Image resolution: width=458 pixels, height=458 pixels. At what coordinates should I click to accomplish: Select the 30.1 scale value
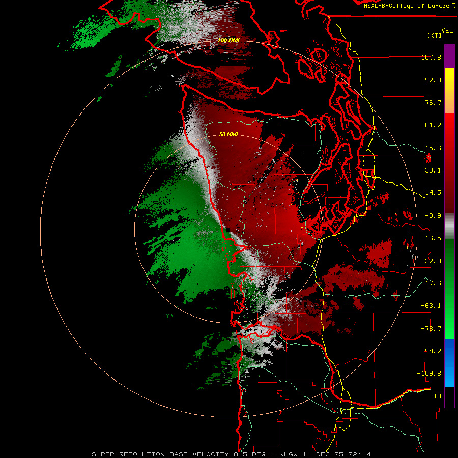tap(433, 170)
